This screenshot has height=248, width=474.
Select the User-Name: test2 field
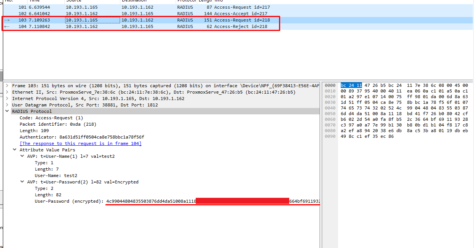(x=56, y=176)
